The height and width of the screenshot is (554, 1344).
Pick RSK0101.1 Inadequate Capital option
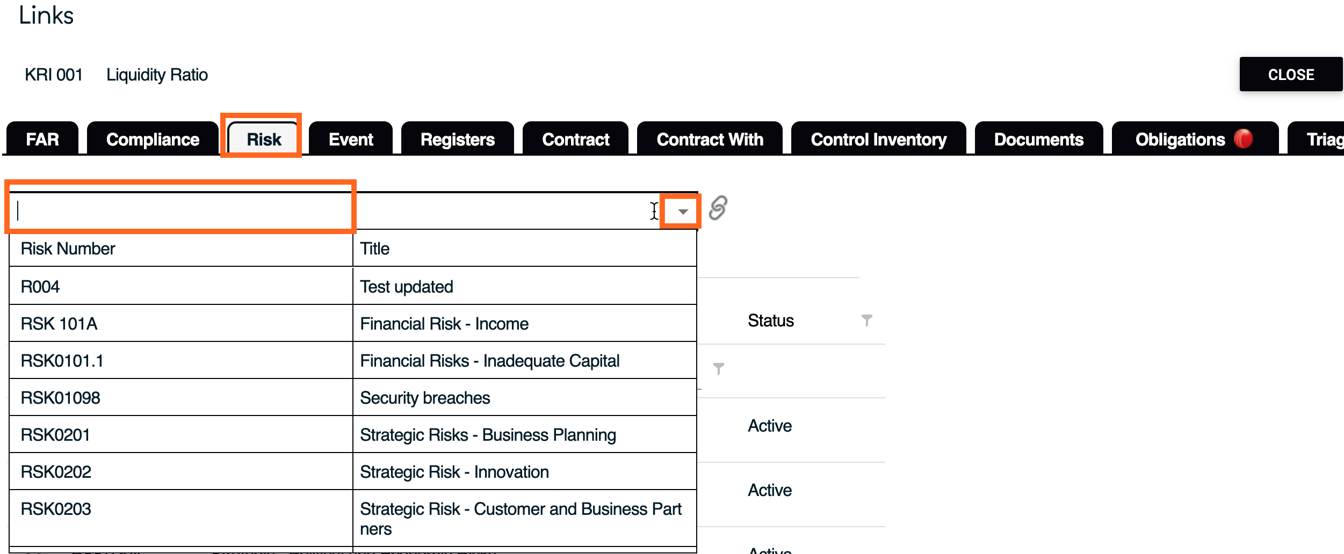(x=353, y=360)
